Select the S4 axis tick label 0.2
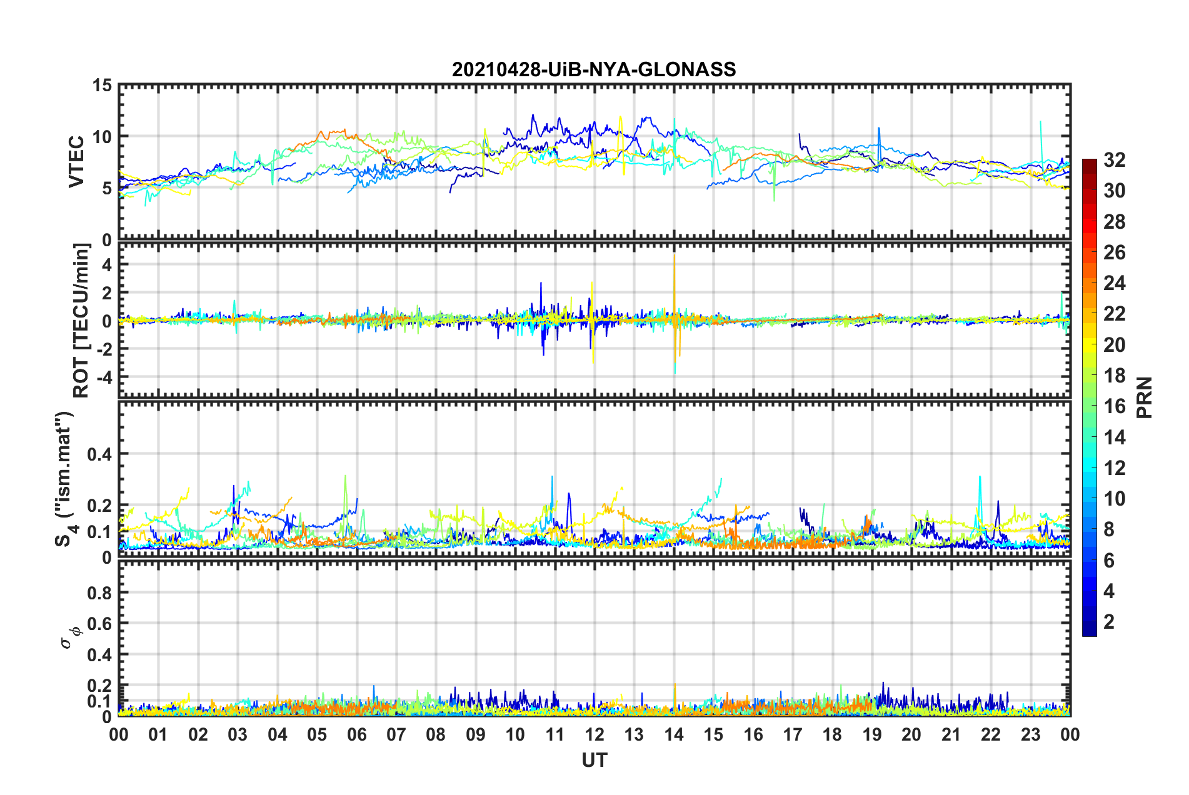1189x795 pixels. (100, 506)
